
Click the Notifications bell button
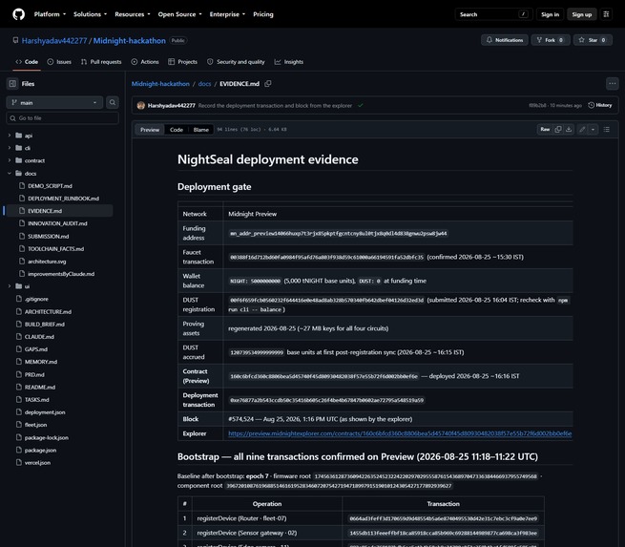click(505, 40)
